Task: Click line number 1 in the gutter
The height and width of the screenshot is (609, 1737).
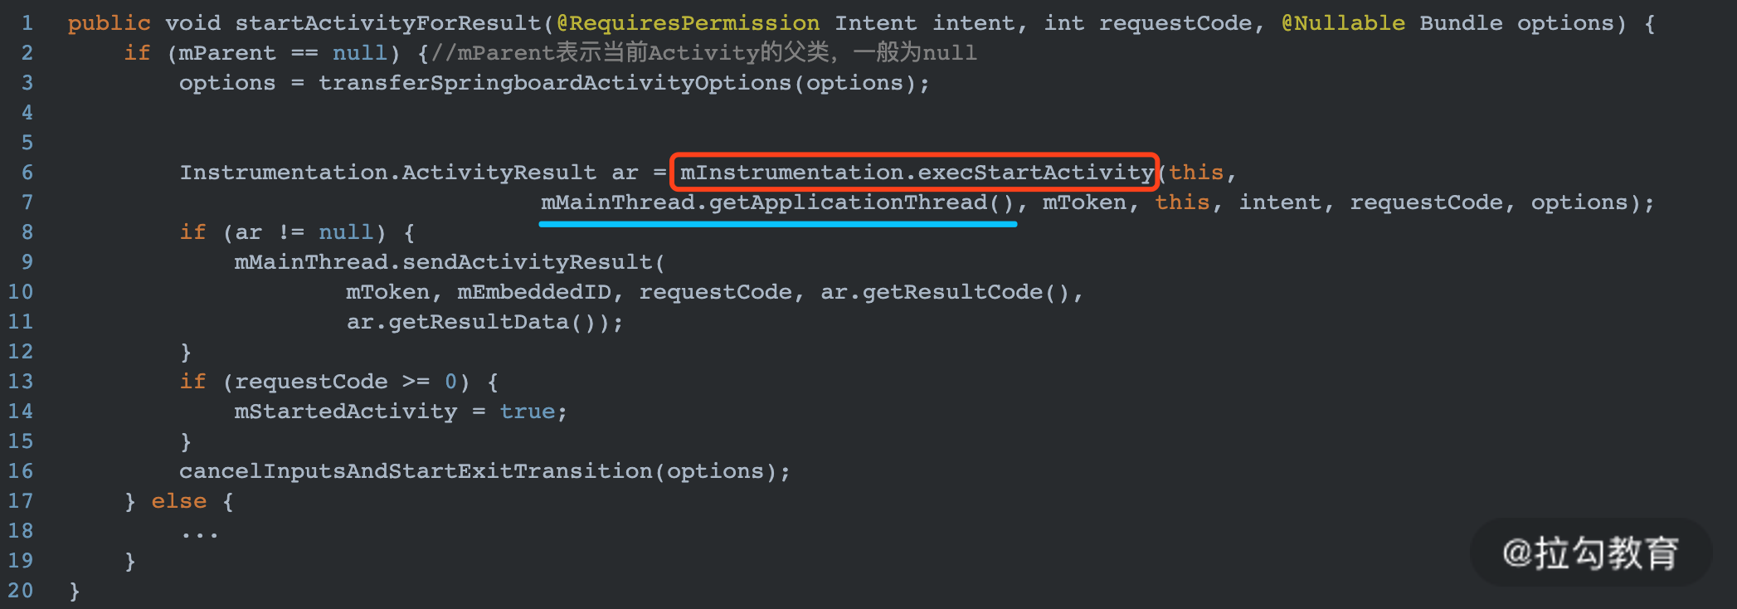Action: (x=27, y=23)
